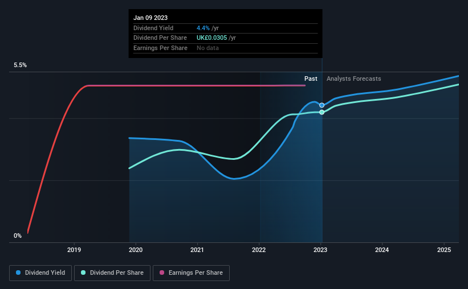Click the tooltip Dividend Yield row label

tap(153, 28)
